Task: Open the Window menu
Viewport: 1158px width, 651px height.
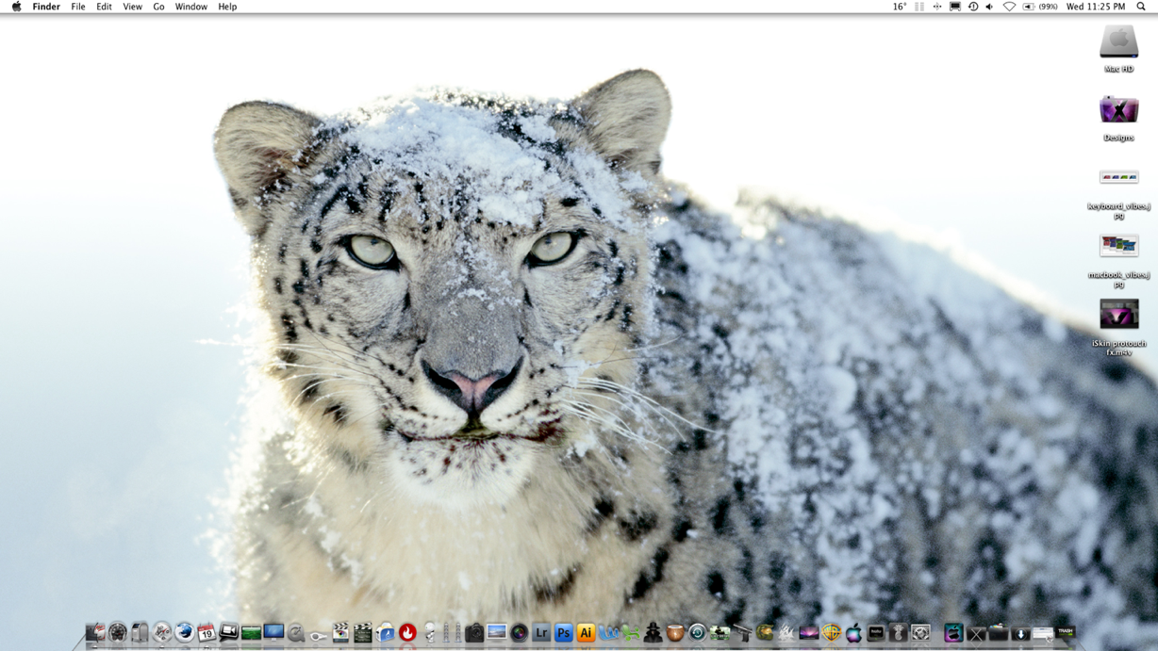Action: (190, 7)
